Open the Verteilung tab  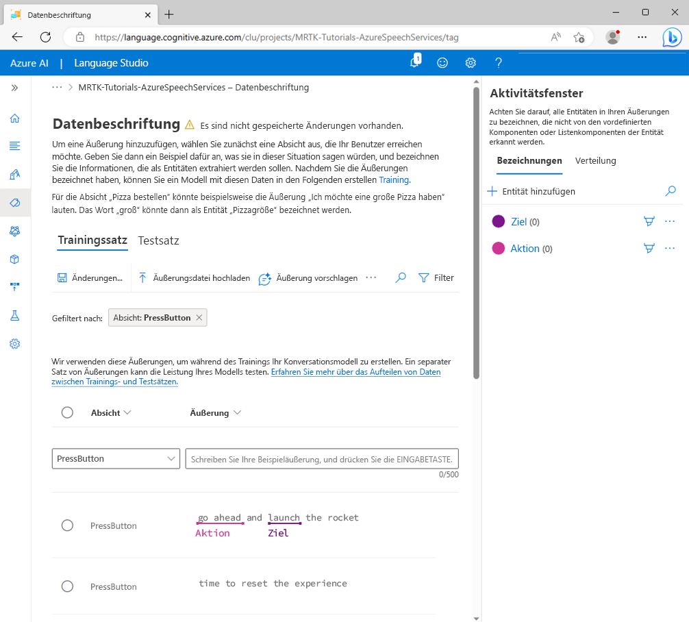click(595, 161)
